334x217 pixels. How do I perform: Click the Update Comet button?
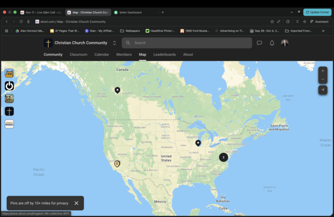[317, 12]
